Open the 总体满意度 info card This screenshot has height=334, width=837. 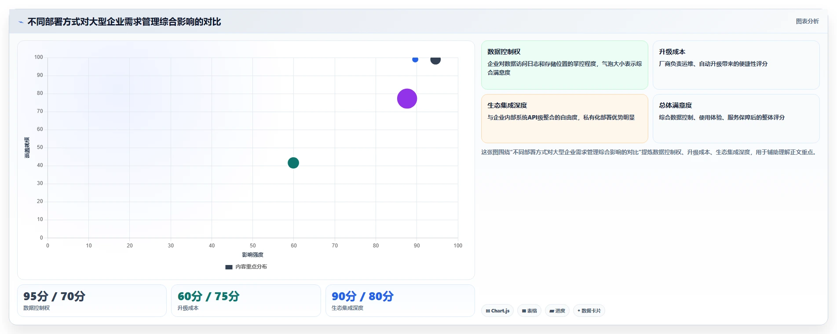(x=736, y=119)
